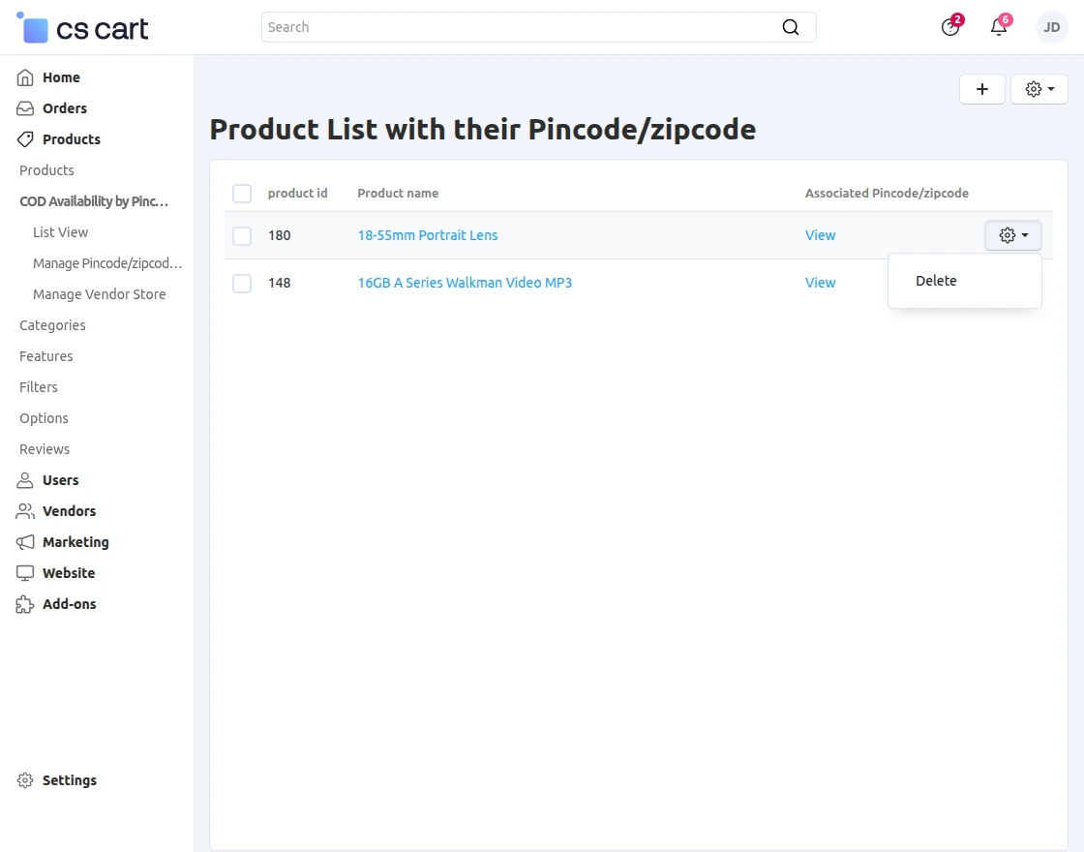Click View for the Walkman pincode list

click(820, 282)
